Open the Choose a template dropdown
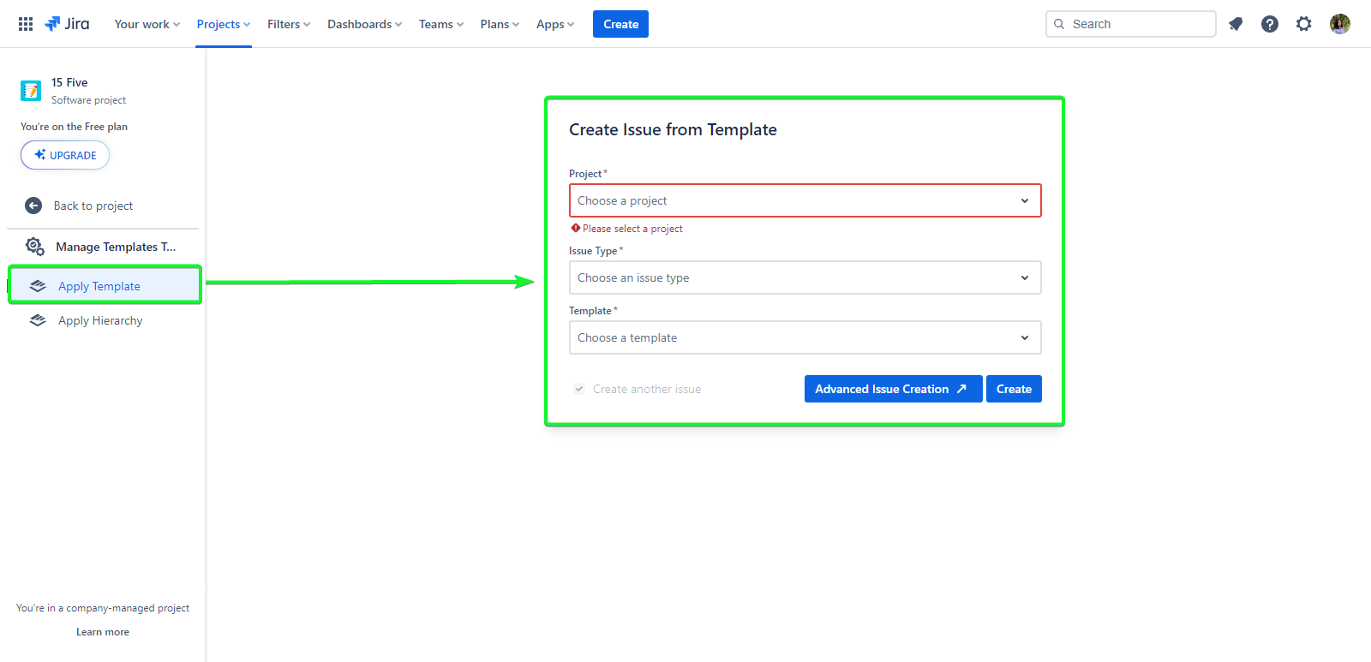This screenshot has height=662, width=1371. click(805, 337)
